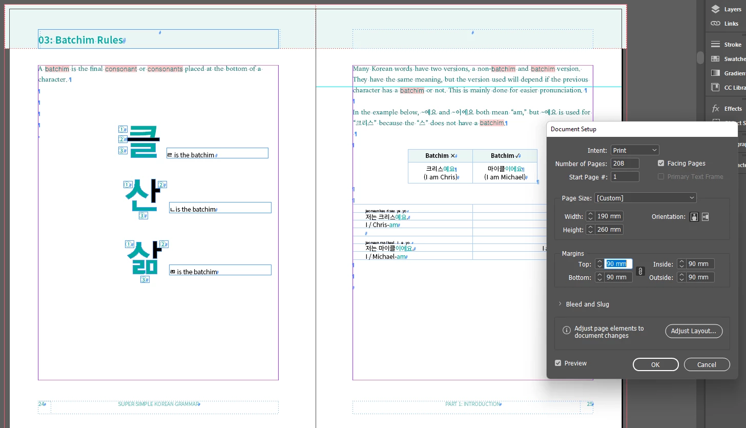Toggle the Facing Pages checkbox
The height and width of the screenshot is (428, 746).
coord(661,163)
